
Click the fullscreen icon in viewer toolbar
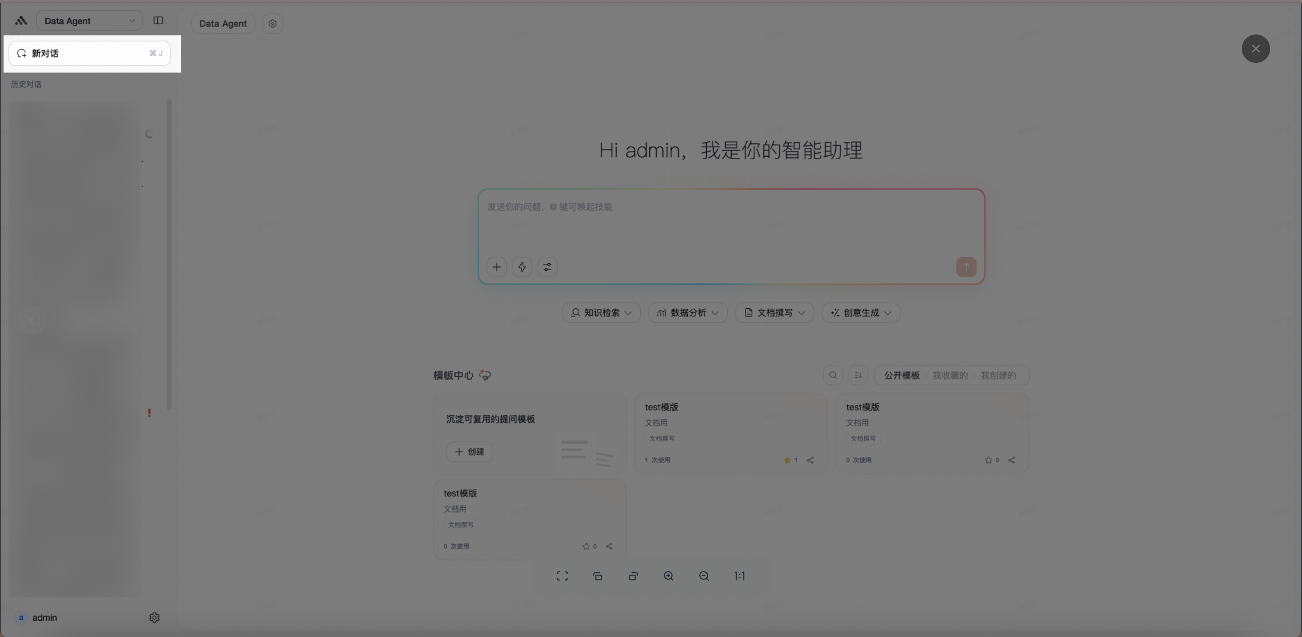pos(562,576)
